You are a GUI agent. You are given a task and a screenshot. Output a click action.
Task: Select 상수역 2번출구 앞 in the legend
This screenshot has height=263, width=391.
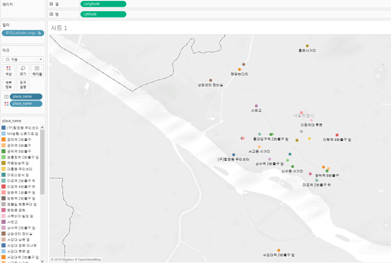tap(21, 228)
